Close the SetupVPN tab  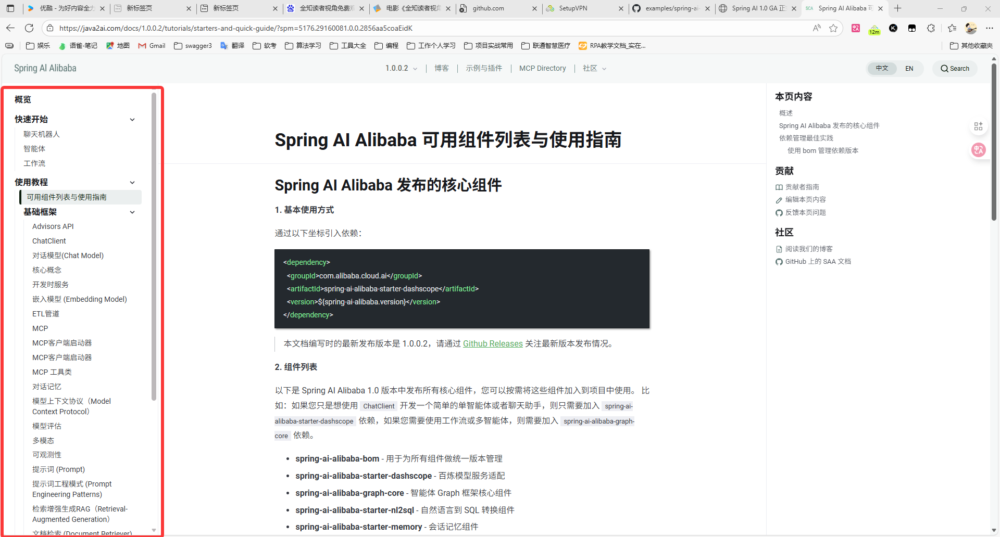(x=621, y=8)
